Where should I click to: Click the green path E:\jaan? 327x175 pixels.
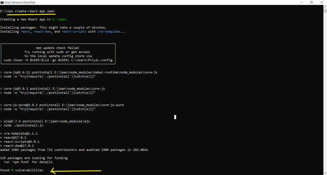[59, 19]
